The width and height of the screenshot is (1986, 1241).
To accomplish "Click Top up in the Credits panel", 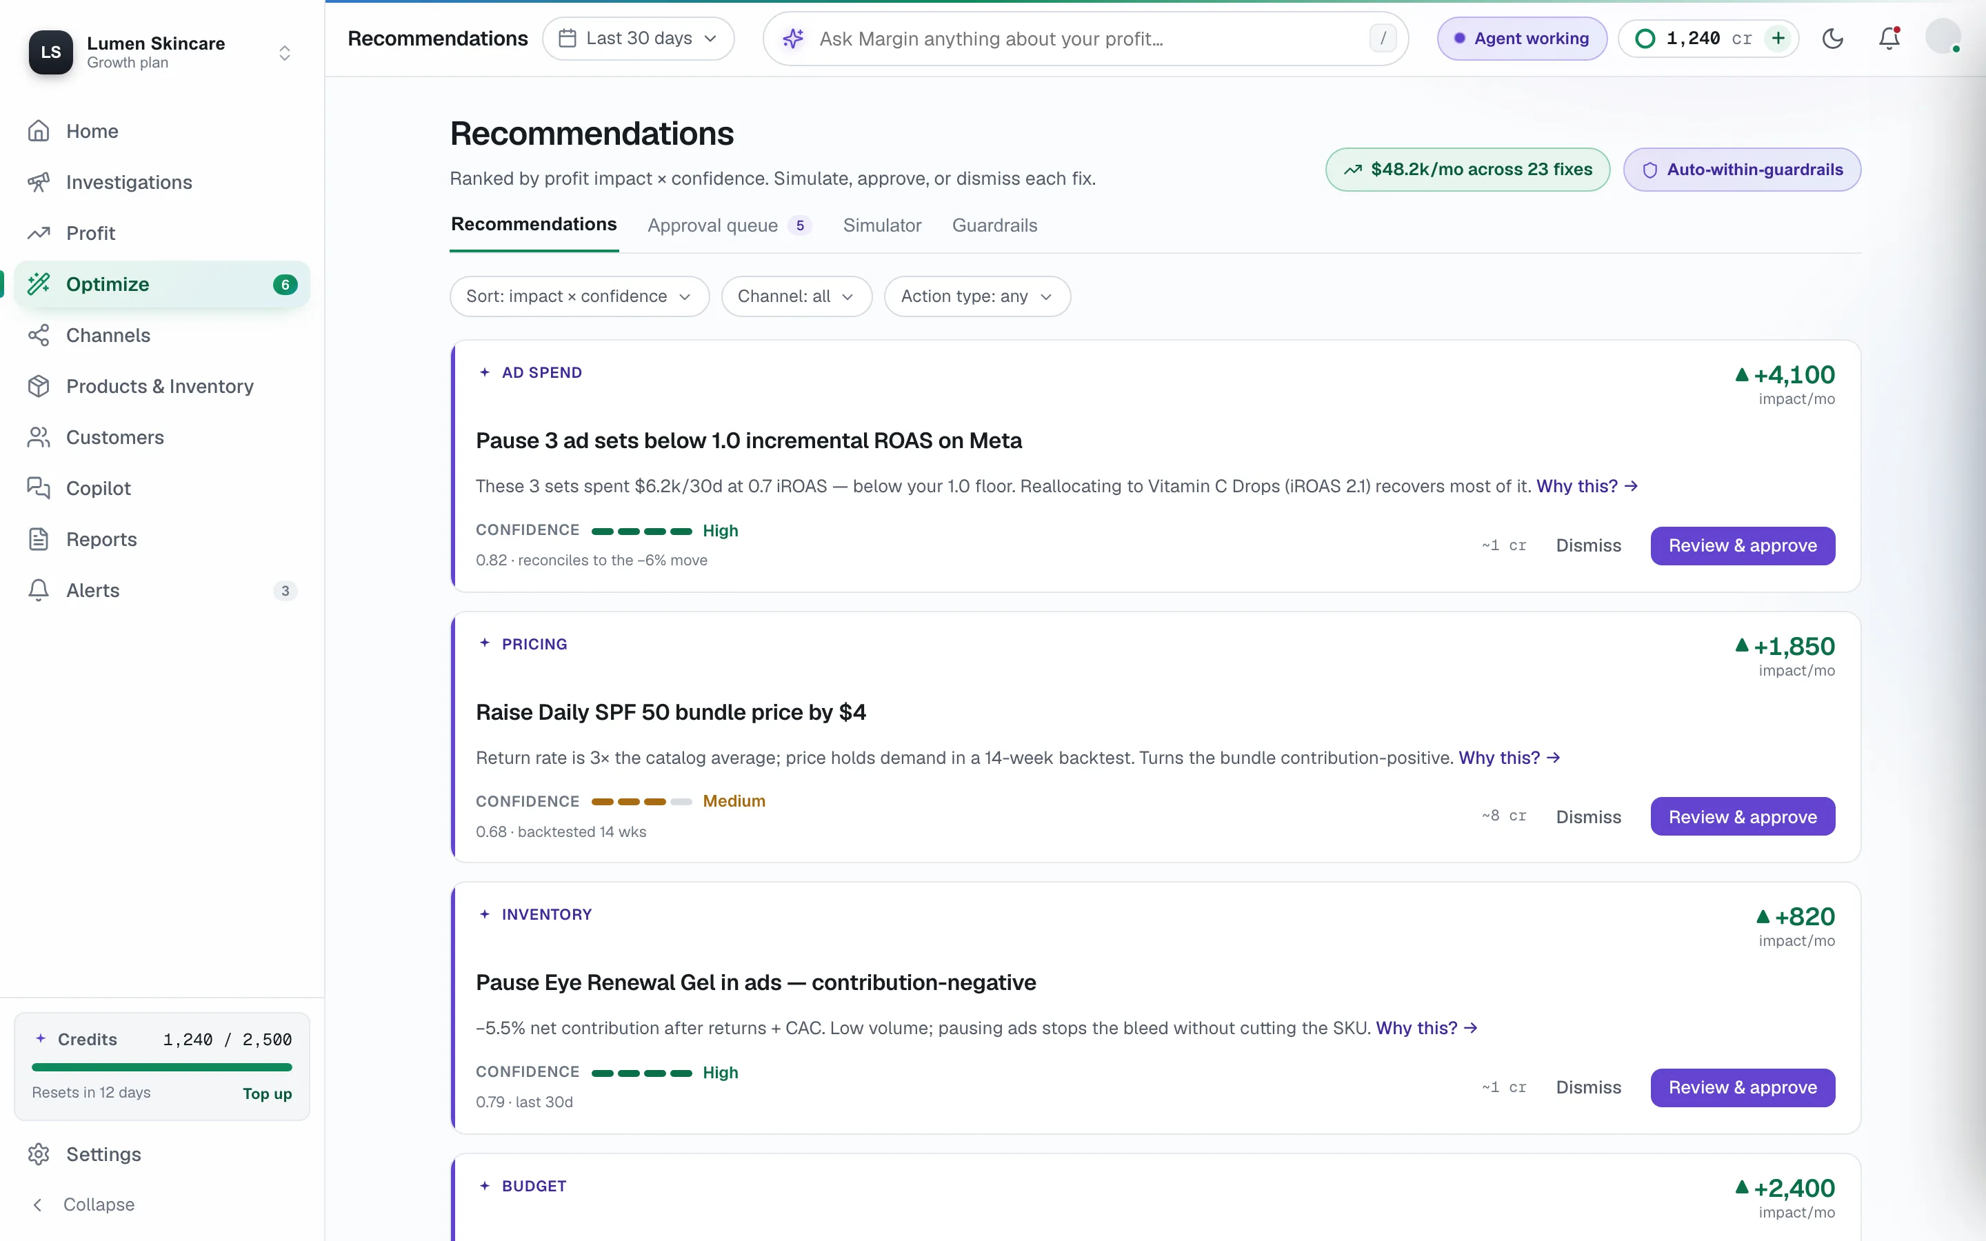I will (x=267, y=1093).
